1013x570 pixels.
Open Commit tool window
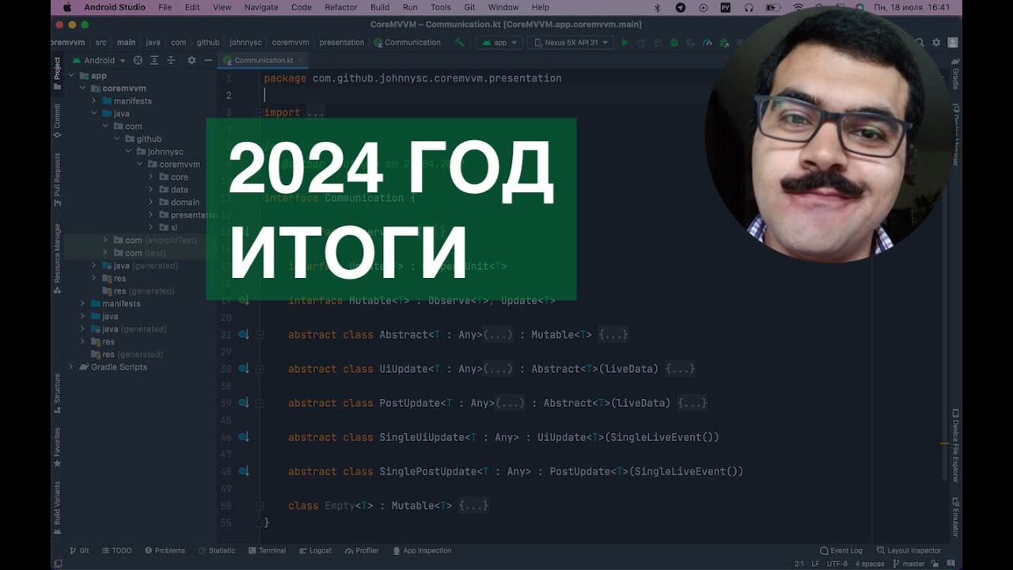pos(57,121)
